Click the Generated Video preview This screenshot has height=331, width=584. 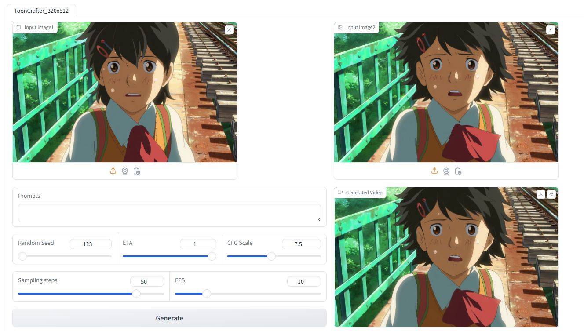446,257
